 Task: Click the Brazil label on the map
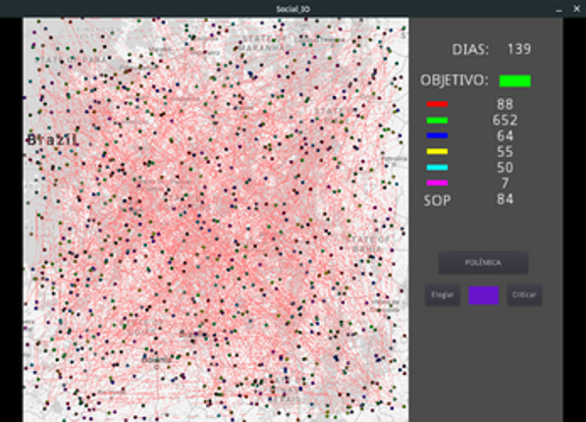pyautogui.click(x=53, y=139)
